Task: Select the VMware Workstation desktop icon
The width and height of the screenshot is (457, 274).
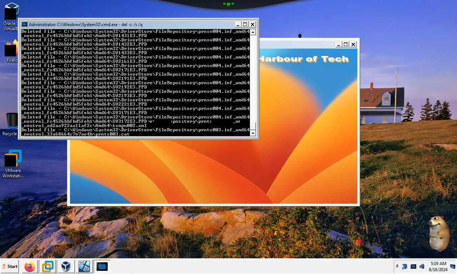Action: (13, 164)
